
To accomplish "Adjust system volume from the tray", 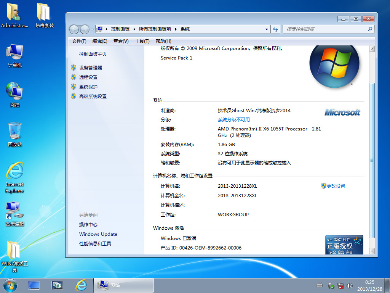I will 349,285.
